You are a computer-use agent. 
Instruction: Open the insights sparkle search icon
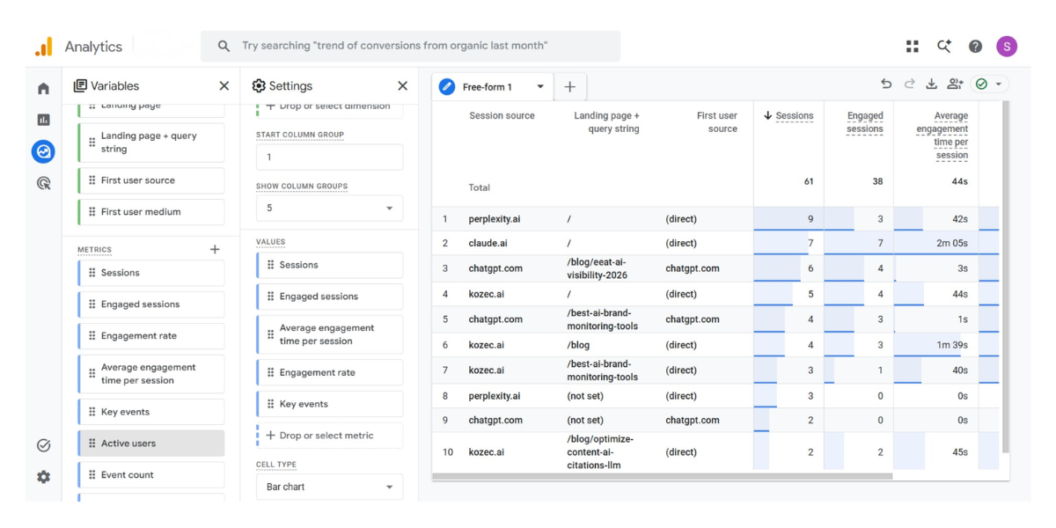(x=944, y=47)
